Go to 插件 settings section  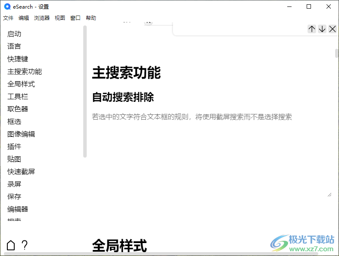pos(14,146)
